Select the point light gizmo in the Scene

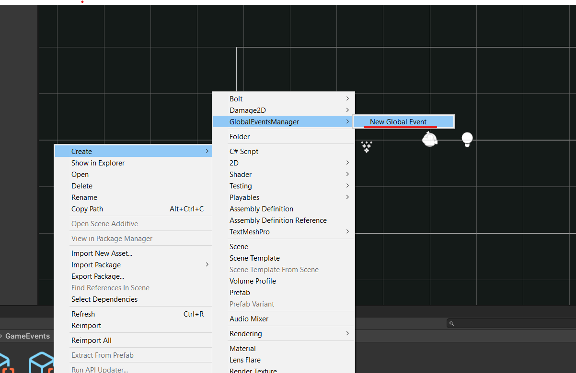tap(467, 140)
